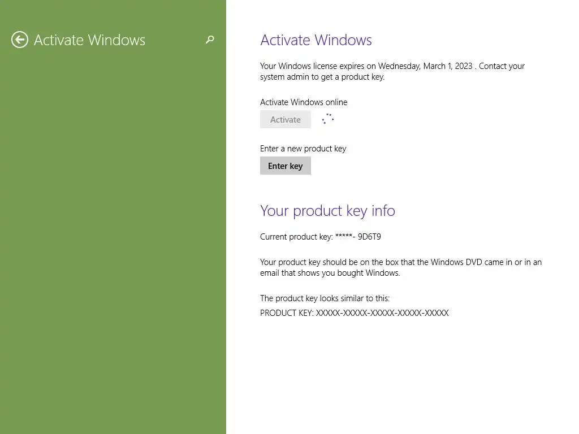Select the current product key 9D6T9 text
This screenshot has width=579, height=434.
[321, 237]
